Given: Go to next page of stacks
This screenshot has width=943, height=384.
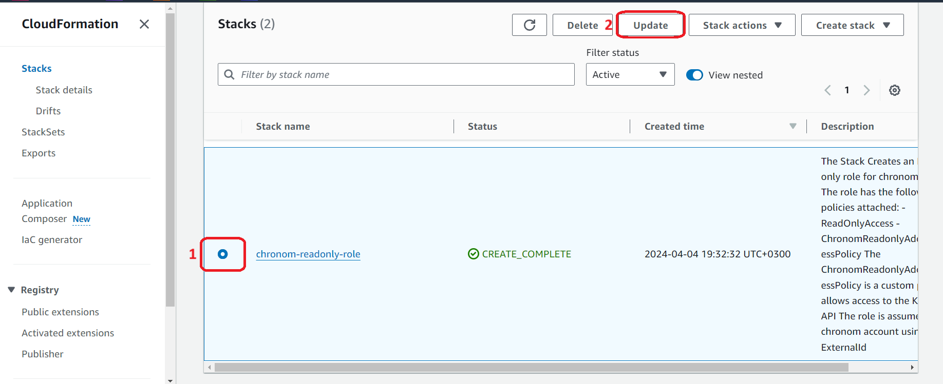Looking at the screenshot, I should pos(866,90).
